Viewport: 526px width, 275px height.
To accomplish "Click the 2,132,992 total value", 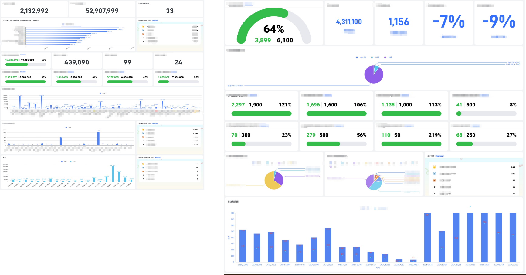I will pyautogui.click(x=34, y=11).
